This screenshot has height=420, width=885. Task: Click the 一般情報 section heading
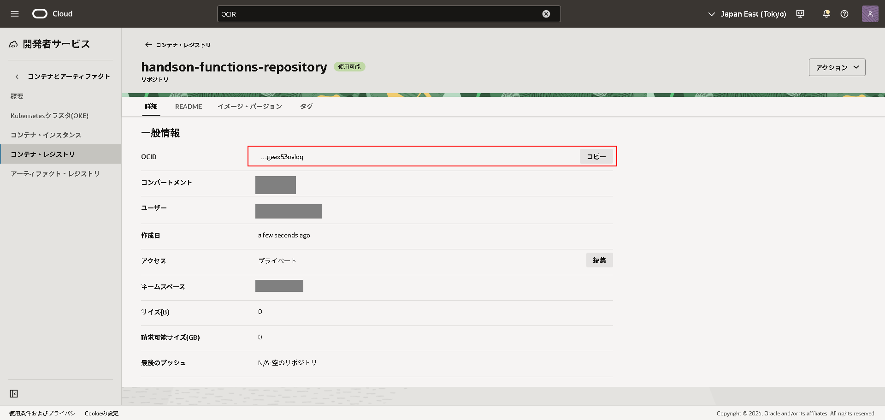coord(160,133)
